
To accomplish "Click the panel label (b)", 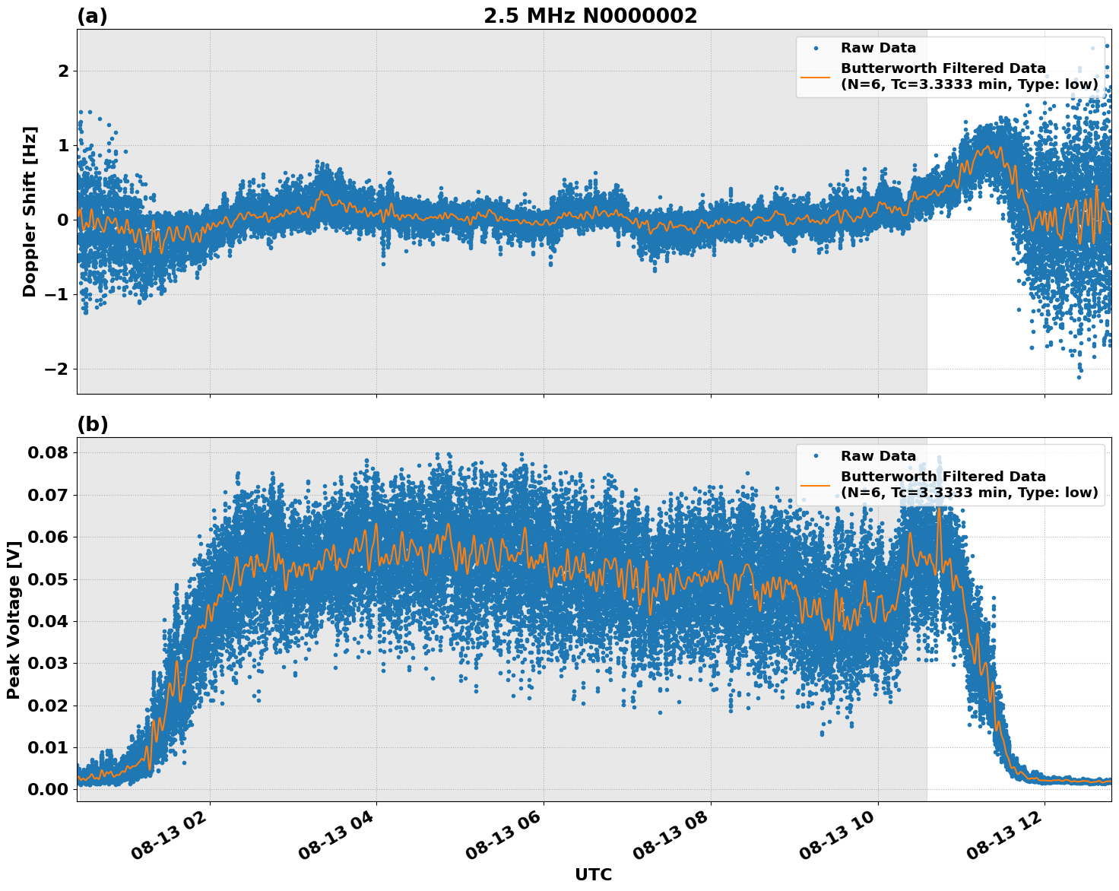I will pos(93,425).
